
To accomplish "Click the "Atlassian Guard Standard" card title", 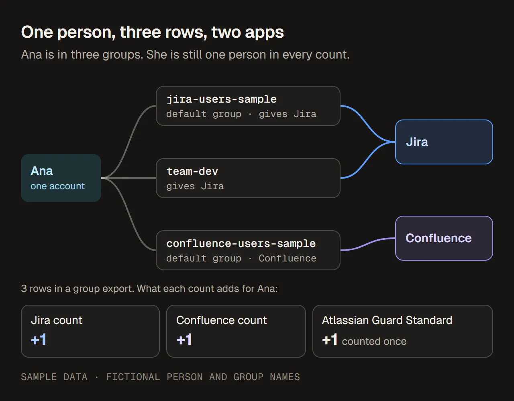I will (387, 320).
